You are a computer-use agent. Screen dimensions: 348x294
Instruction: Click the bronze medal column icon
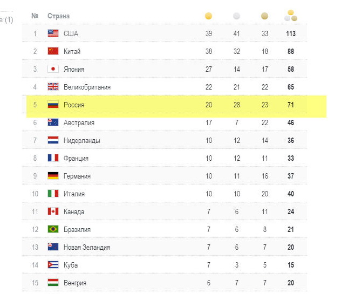[x=264, y=16]
